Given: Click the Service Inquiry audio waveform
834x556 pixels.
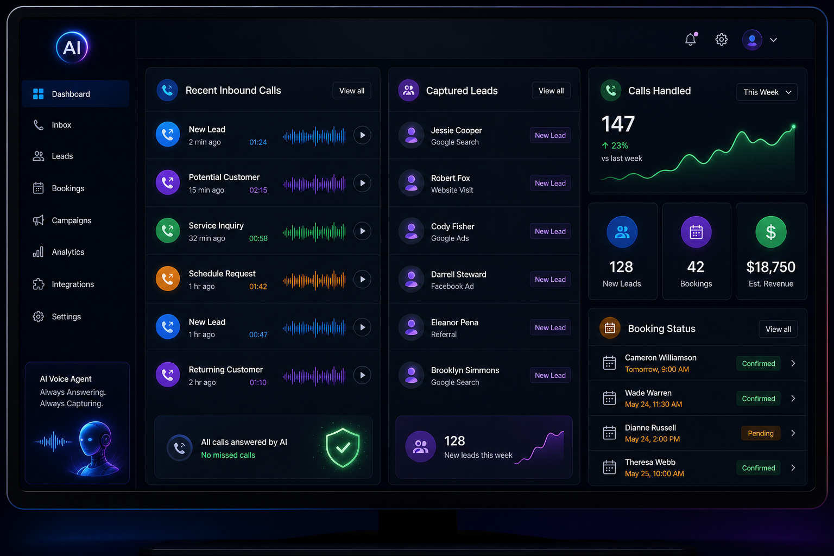Looking at the screenshot, I should [x=314, y=232].
